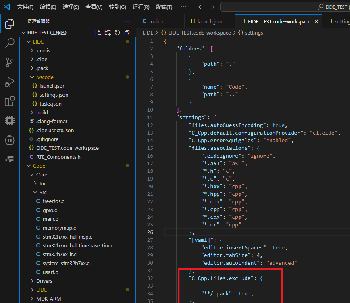Image resolution: width=350 pixels, height=303 pixels.
Task: Expand the .cmsis folder
Action: (x=43, y=50)
